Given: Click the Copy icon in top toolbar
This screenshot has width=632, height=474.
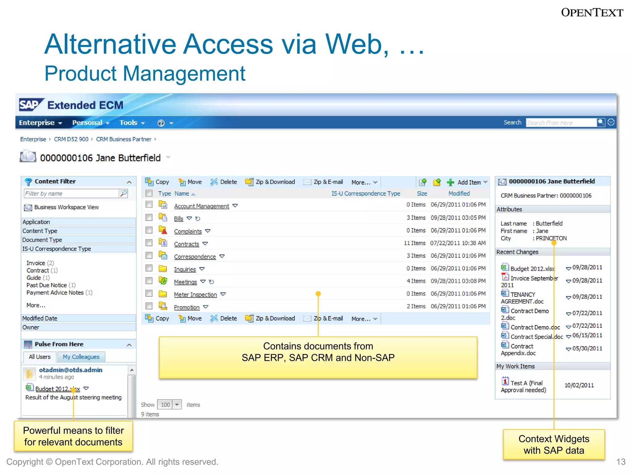Looking at the screenshot, I should [x=149, y=182].
